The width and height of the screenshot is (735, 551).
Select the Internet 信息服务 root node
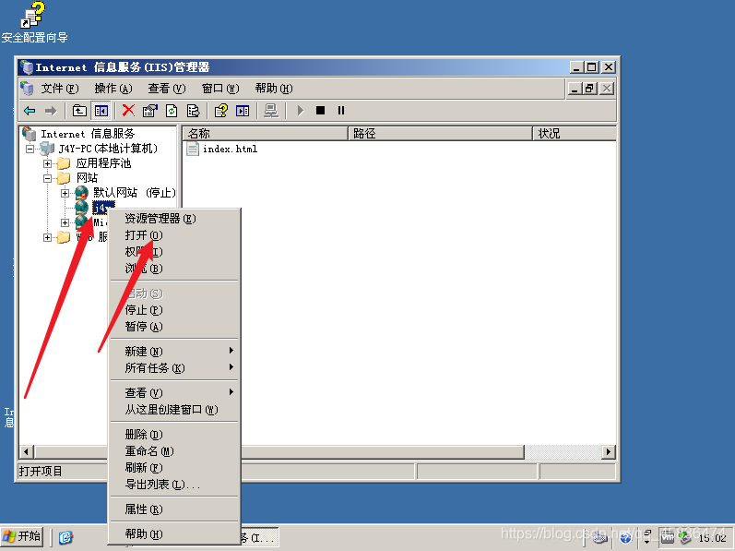88,134
